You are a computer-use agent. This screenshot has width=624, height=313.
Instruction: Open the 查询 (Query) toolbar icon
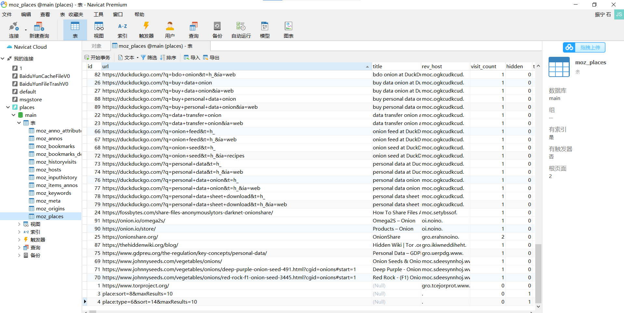pos(194,30)
